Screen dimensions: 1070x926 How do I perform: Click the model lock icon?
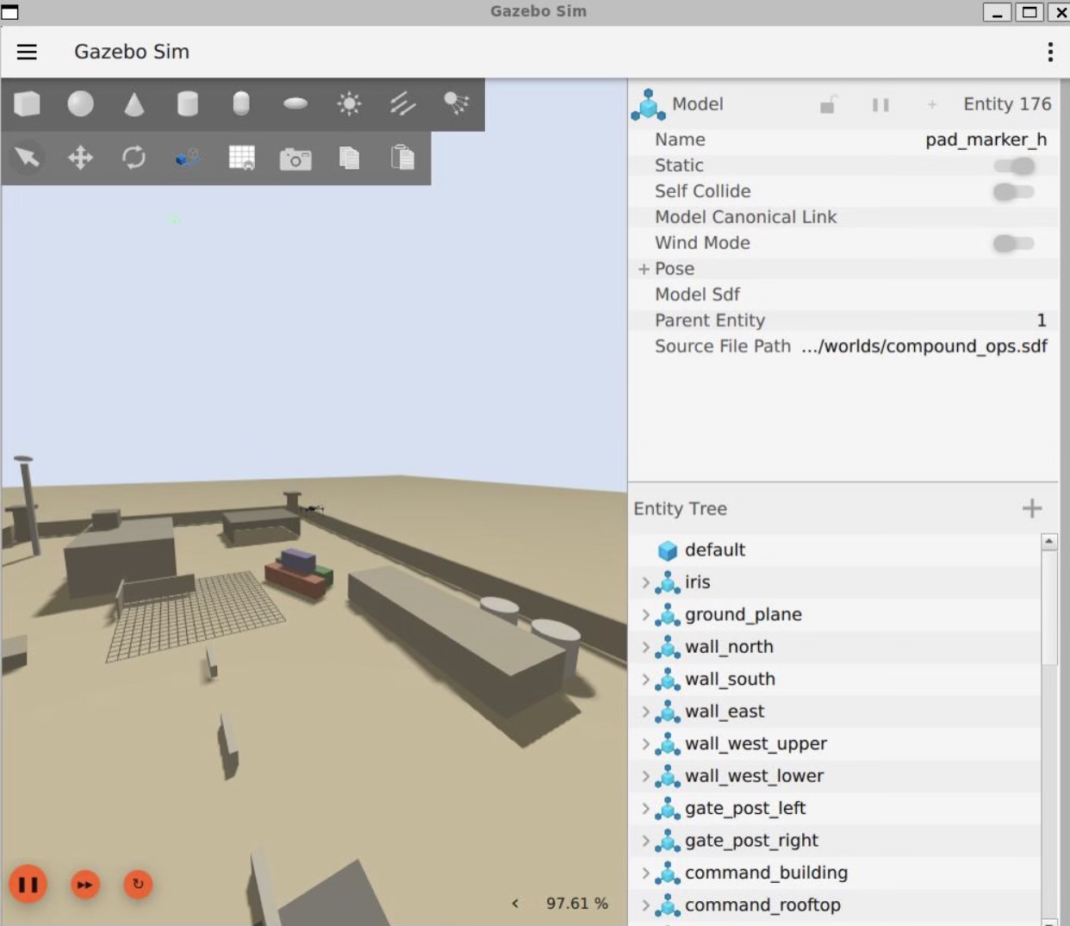click(x=828, y=104)
